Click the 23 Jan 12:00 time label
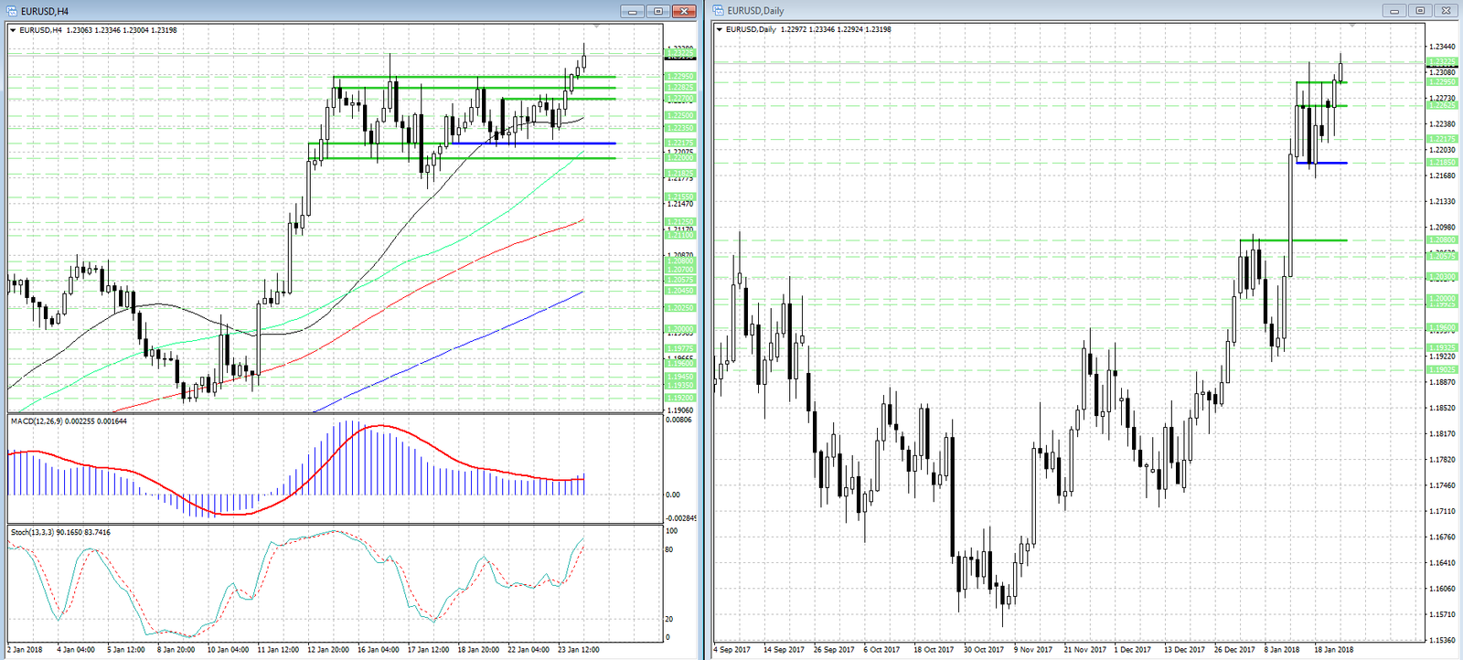 point(579,650)
